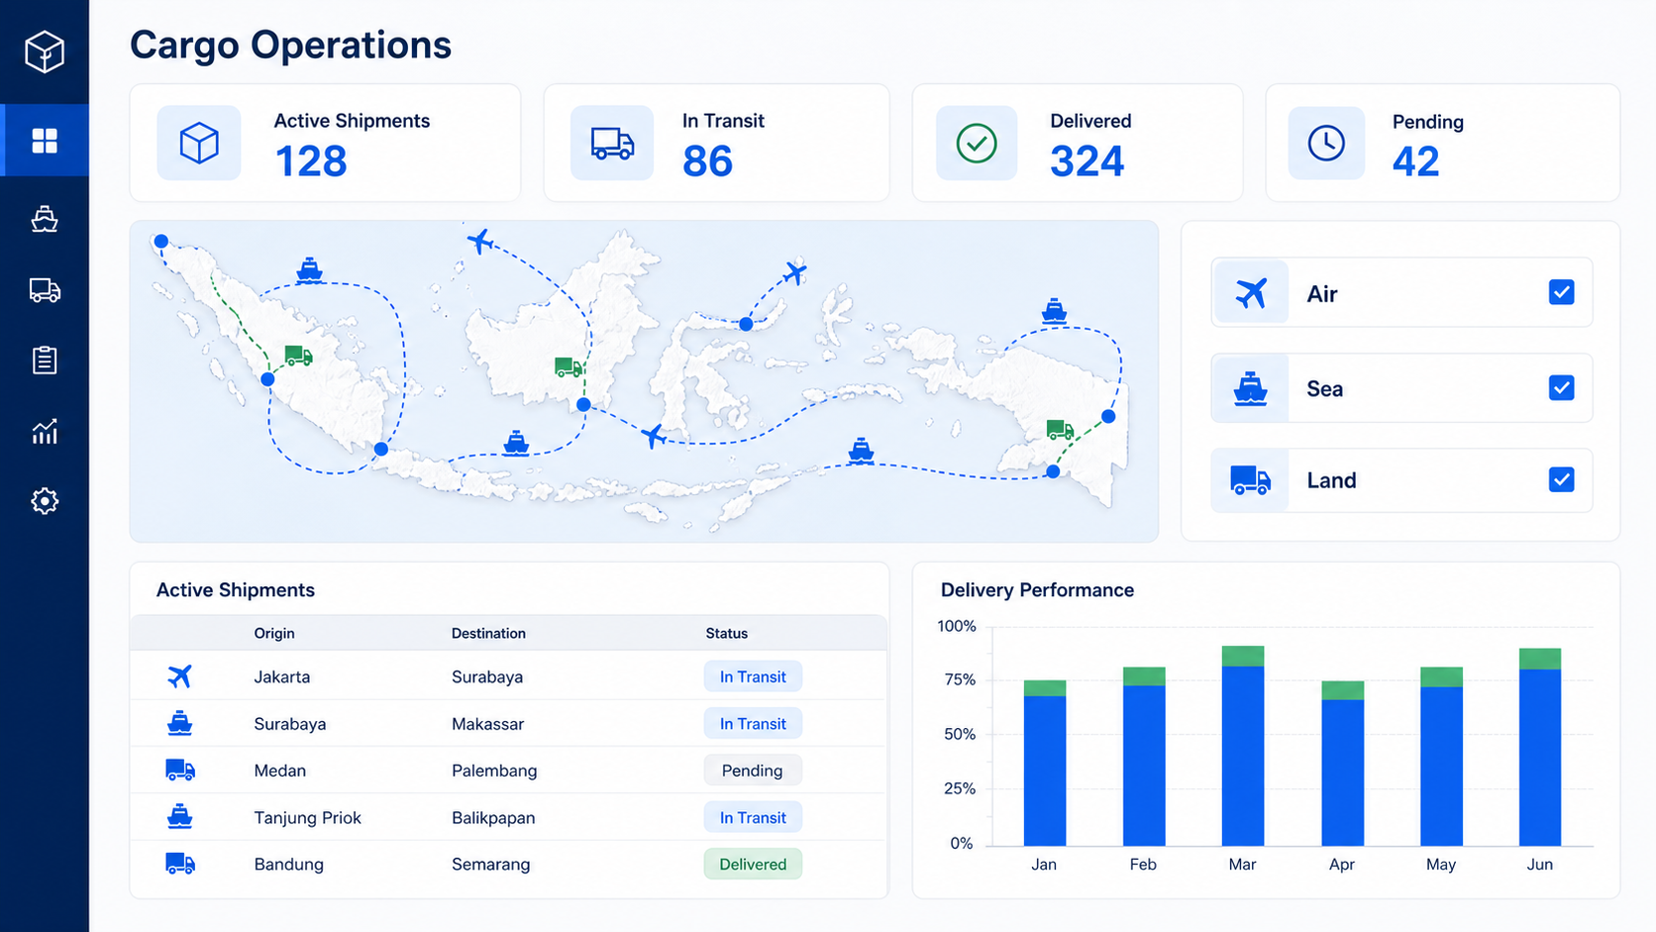Viewport: 1656px width, 932px height.
Task: Click the Jan bar in chart
Action: point(1045,763)
